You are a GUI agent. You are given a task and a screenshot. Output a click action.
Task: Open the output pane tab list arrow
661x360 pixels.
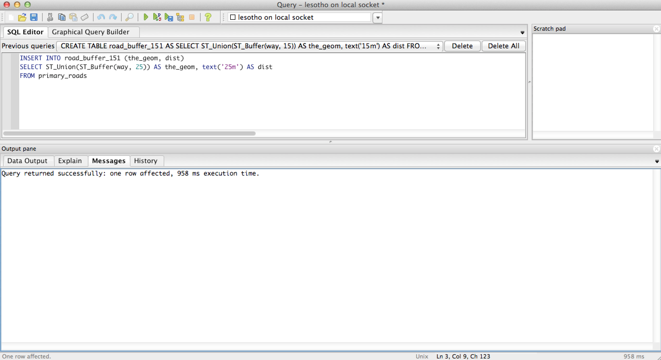(657, 162)
